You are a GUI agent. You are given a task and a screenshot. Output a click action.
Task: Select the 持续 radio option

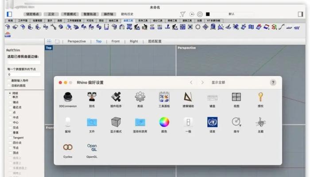coord(10,93)
